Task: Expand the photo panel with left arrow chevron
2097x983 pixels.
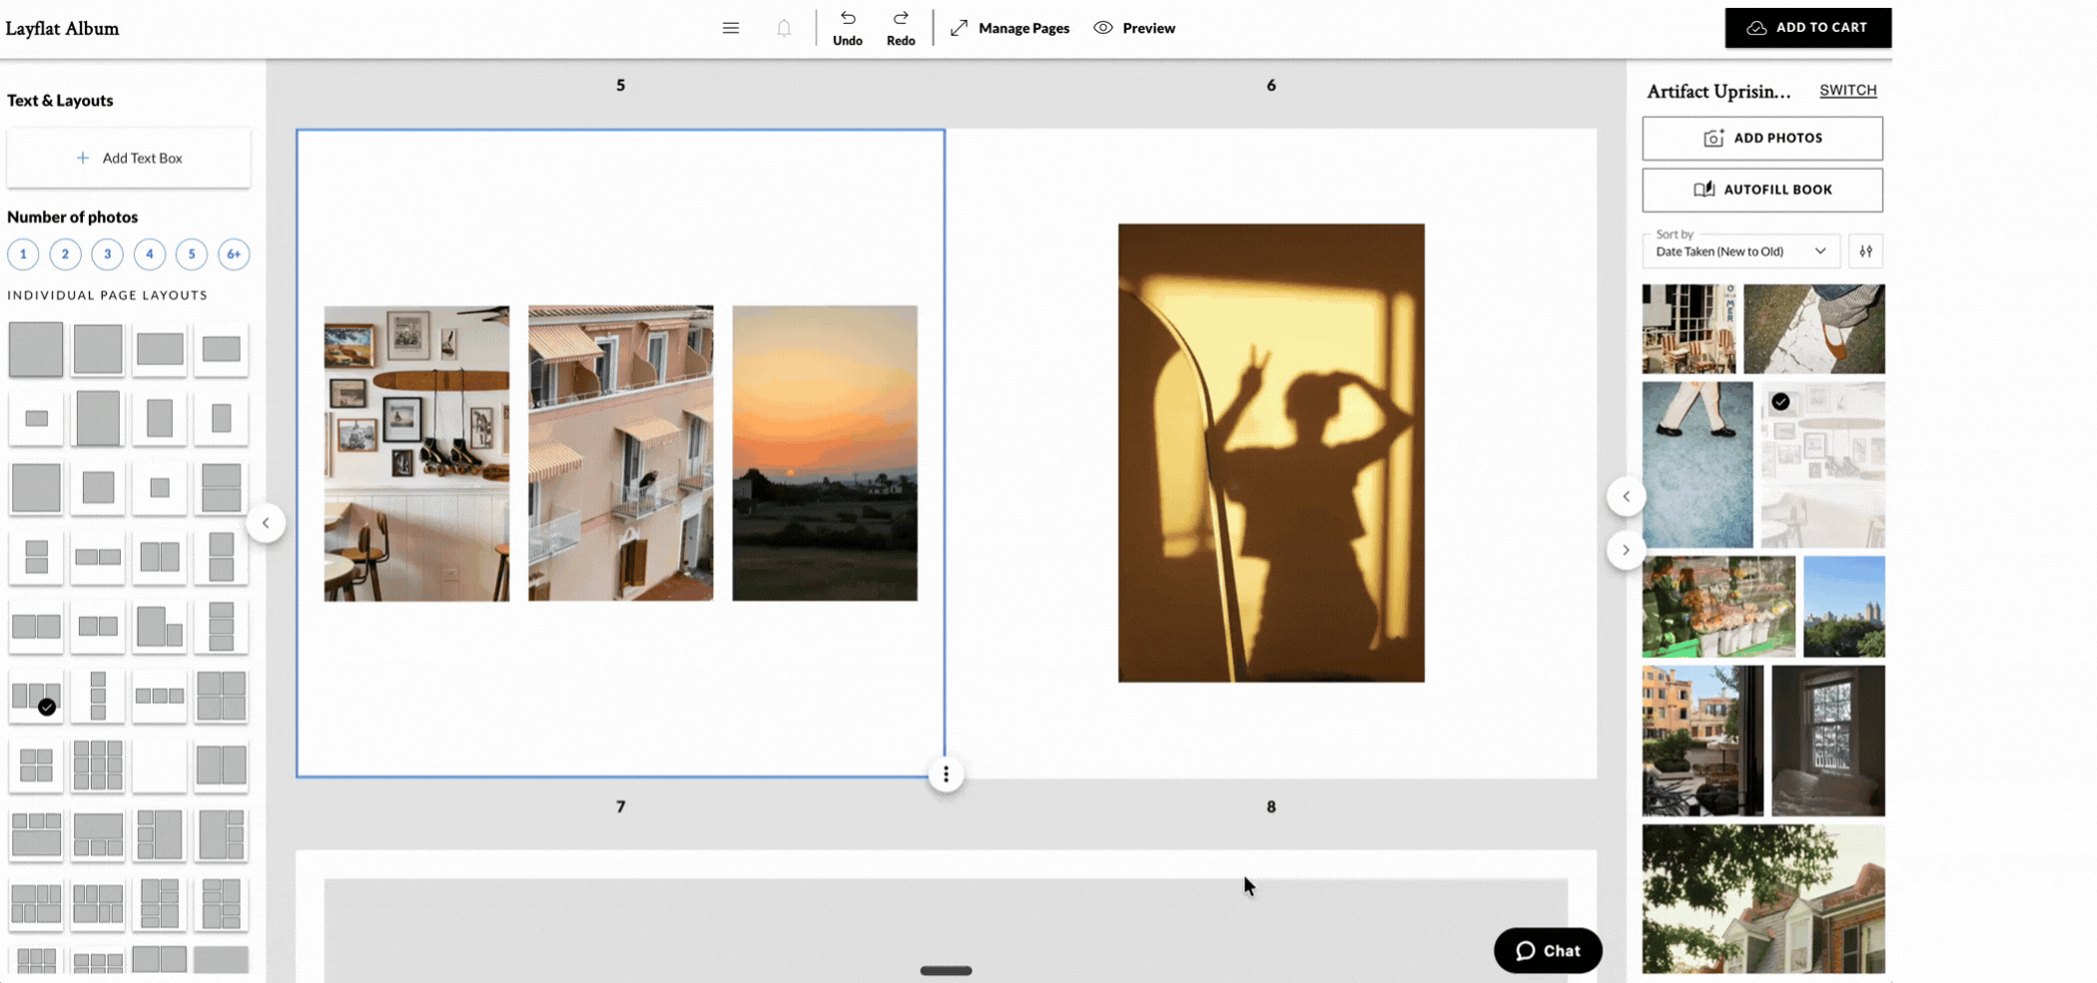Action: 1626,496
